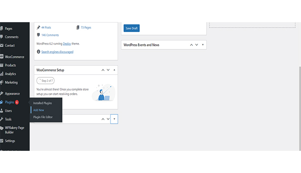Screen dimensions: 301x173
Task: Open Plugin File Editor from submenu
Action: (43, 117)
